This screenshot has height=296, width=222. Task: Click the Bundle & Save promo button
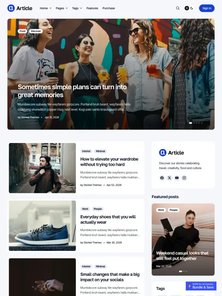coord(201,286)
